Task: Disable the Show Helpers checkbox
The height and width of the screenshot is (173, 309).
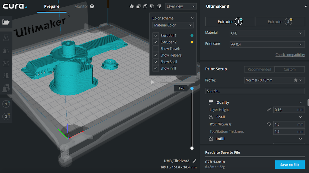Action: tap(156, 55)
